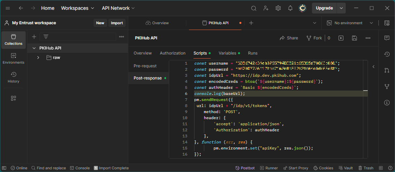Click the Import button
395x172 pixels.
[x=117, y=23]
